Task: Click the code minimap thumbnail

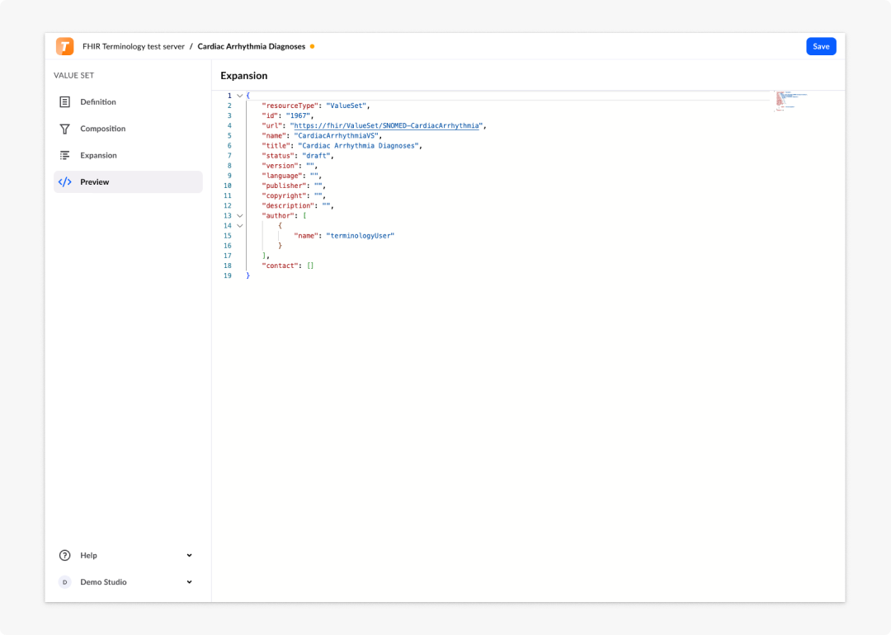Action: coord(790,101)
